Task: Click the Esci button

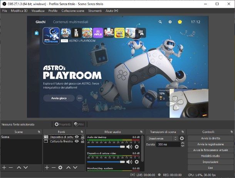Action: tap(211, 168)
